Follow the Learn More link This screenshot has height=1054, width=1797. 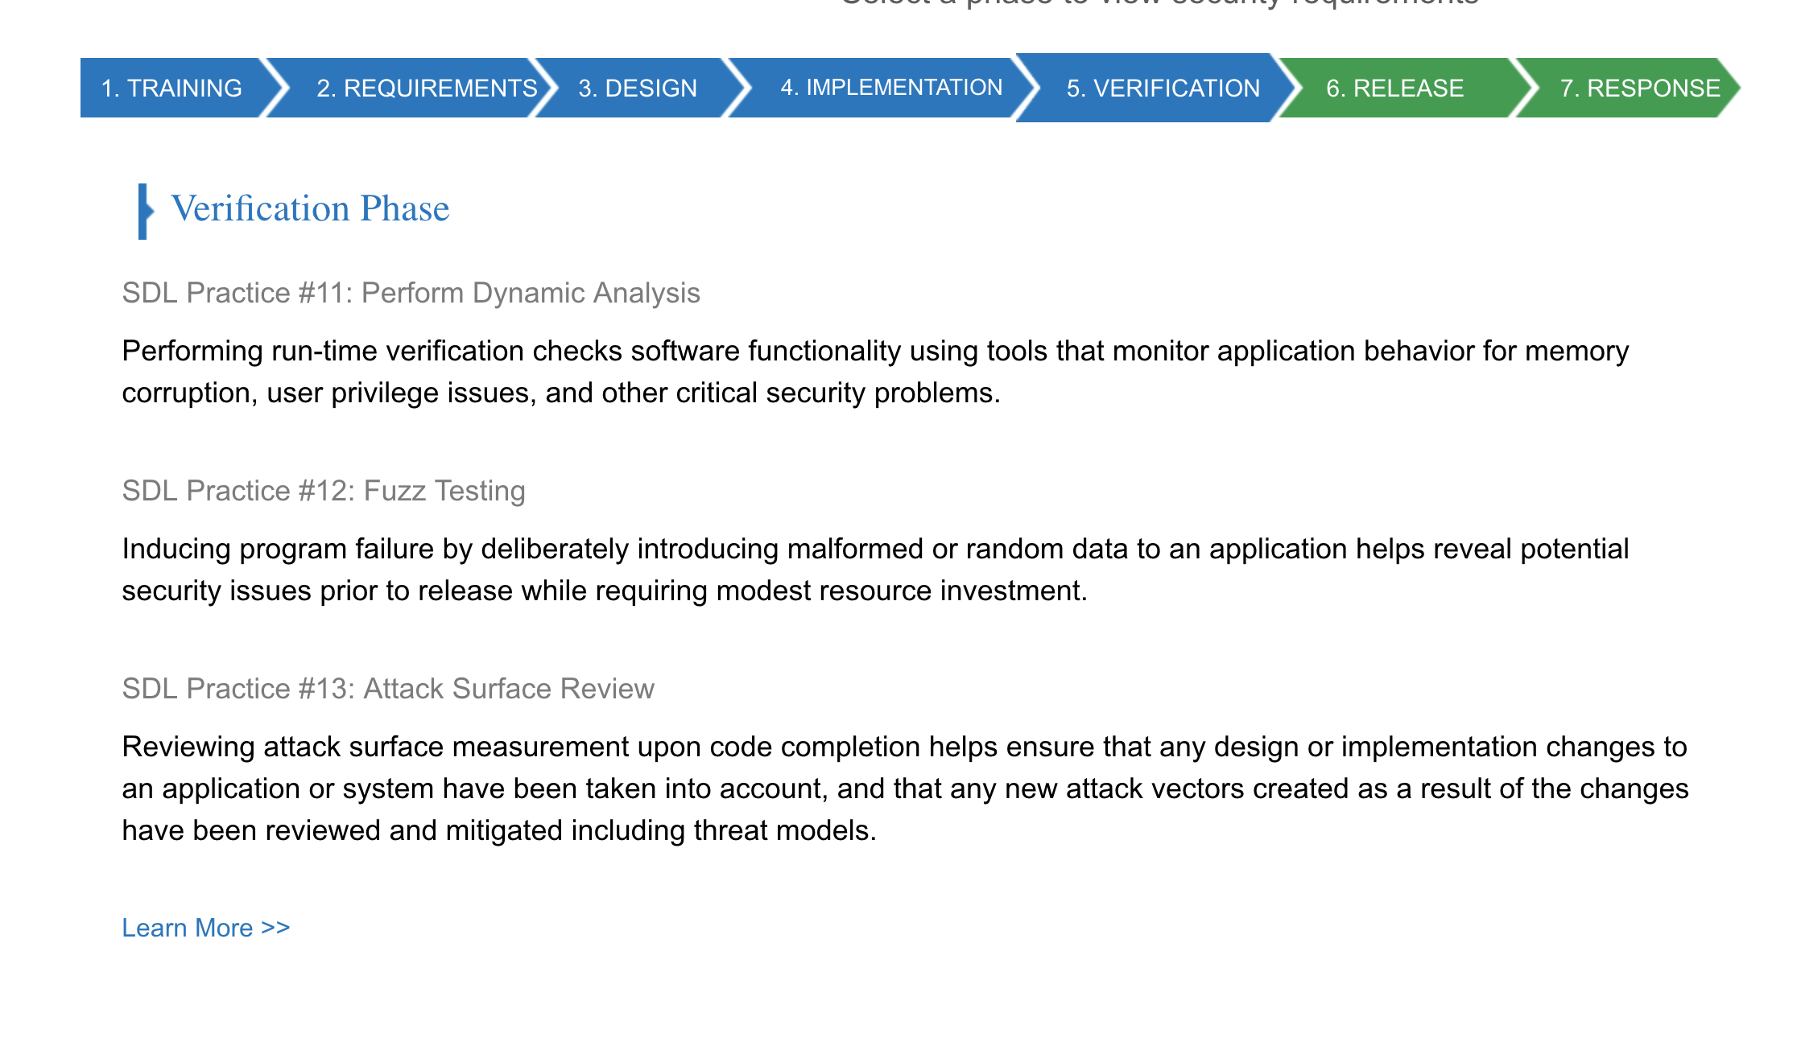pyautogui.click(x=188, y=928)
